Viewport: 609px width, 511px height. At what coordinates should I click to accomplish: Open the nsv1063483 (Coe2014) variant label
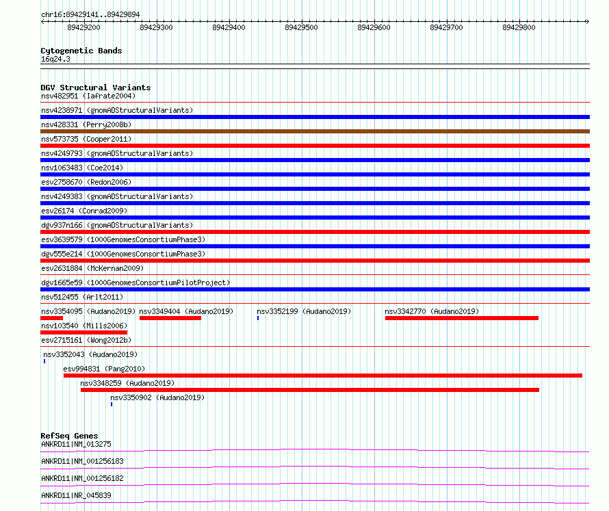[x=82, y=168]
